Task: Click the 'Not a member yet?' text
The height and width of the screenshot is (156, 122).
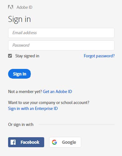Action: click(x=25, y=91)
